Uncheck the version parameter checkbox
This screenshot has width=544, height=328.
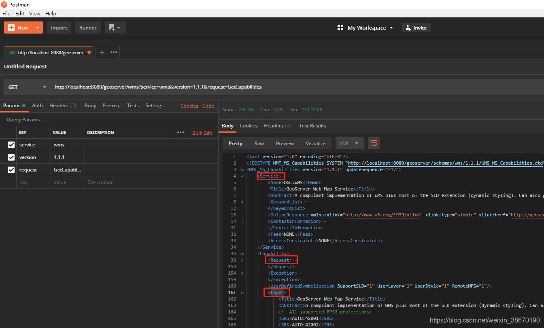point(11,157)
